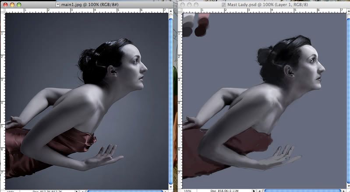Click the main1.jpg document icon in title bar
This screenshot has height=192, width=350.
pos(58,4)
